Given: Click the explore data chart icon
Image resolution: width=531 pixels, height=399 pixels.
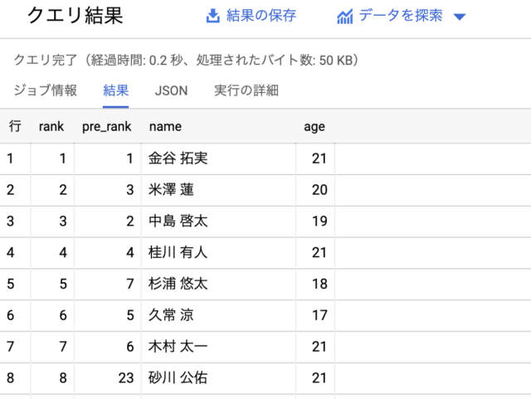Looking at the screenshot, I should (x=345, y=17).
